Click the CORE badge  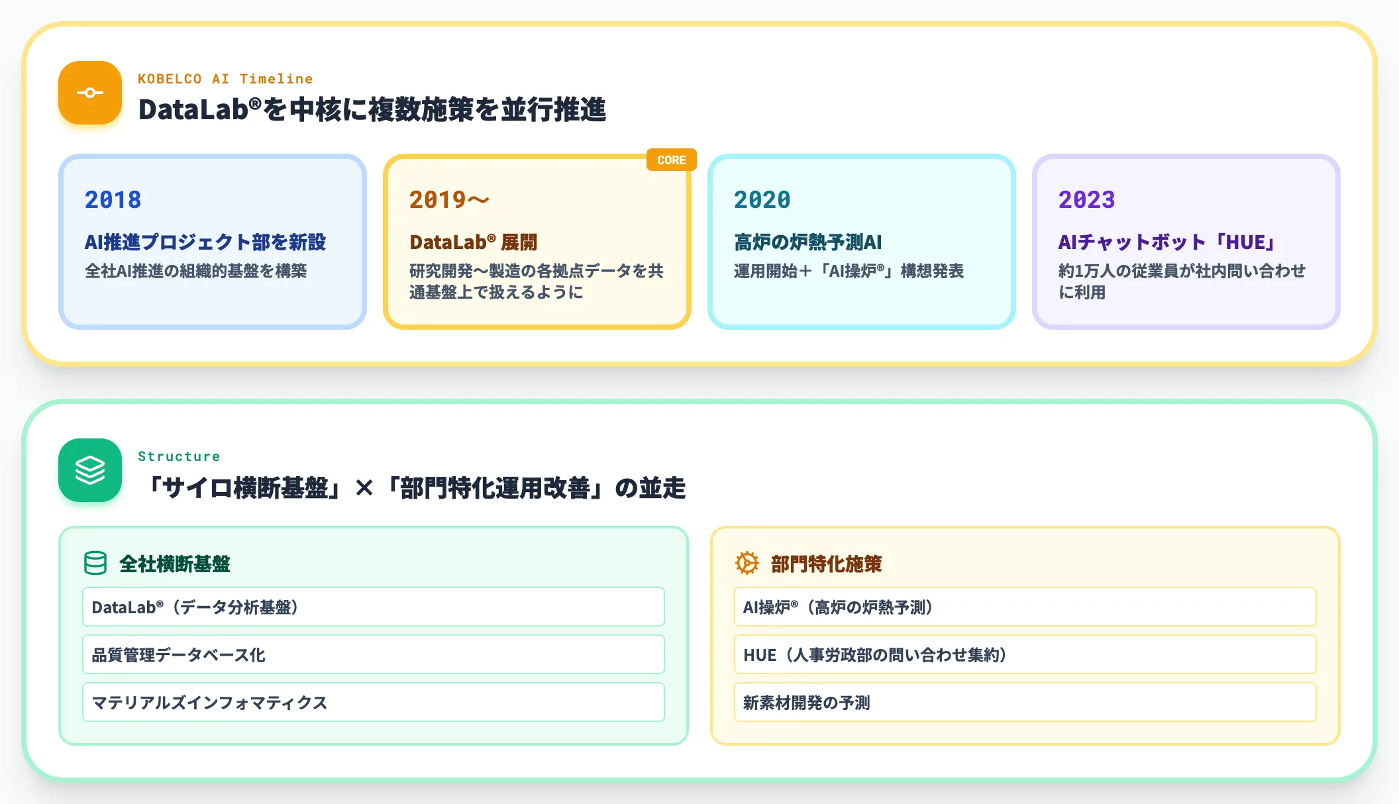pos(671,160)
